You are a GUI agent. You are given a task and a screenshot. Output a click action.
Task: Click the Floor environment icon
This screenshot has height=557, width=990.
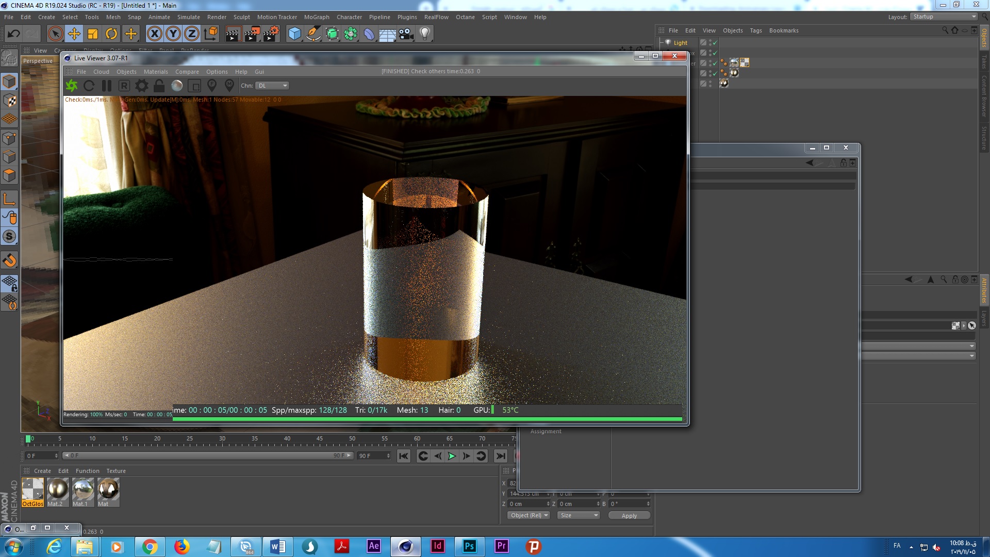[x=388, y=34]
